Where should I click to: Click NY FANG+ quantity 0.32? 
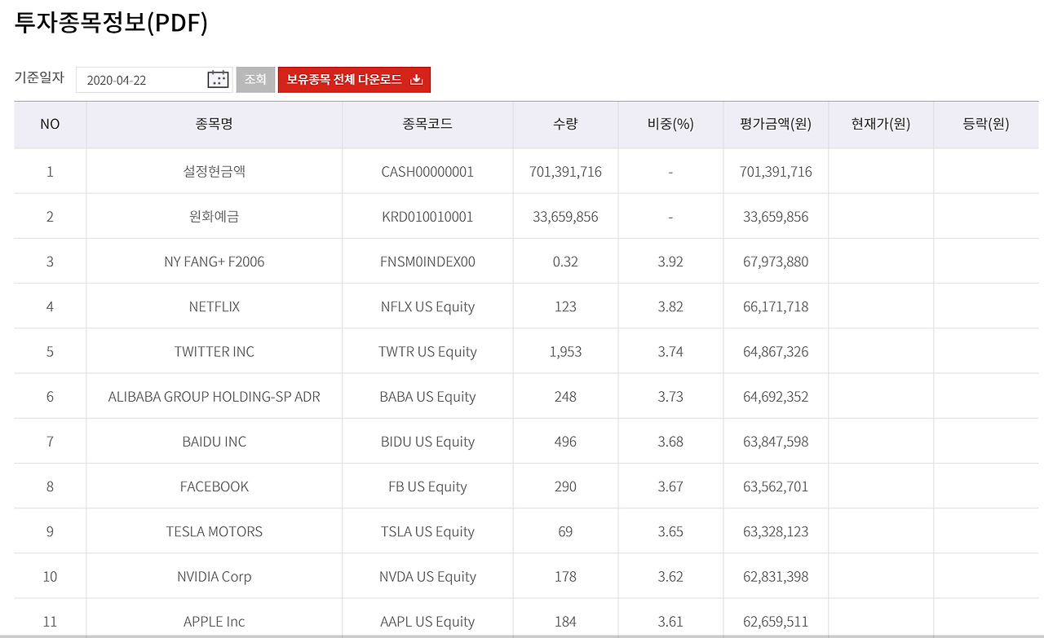click(x=565, y=262)
